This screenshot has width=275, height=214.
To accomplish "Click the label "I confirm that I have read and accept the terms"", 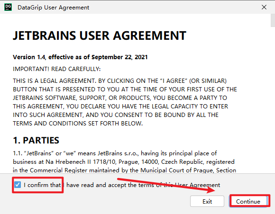I will [x=122, y=185].
